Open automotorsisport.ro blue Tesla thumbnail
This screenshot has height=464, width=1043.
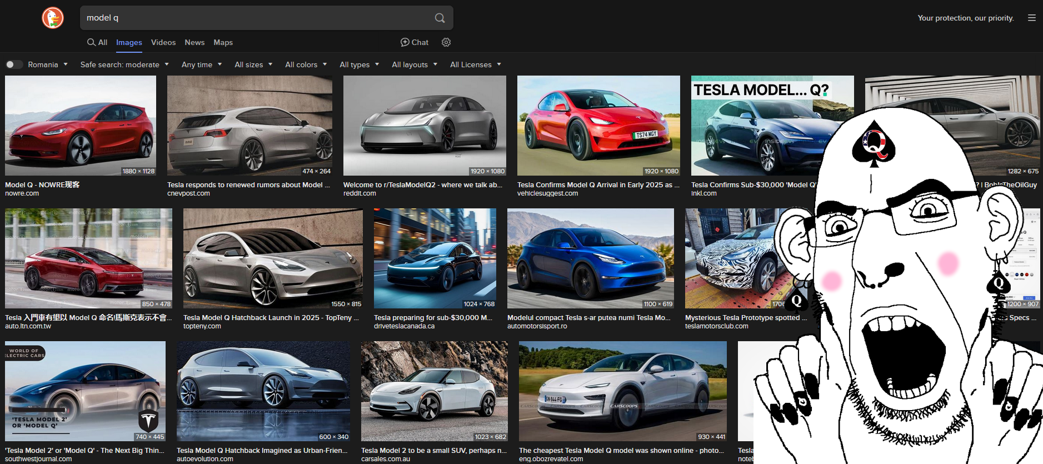tap(591, 258)
